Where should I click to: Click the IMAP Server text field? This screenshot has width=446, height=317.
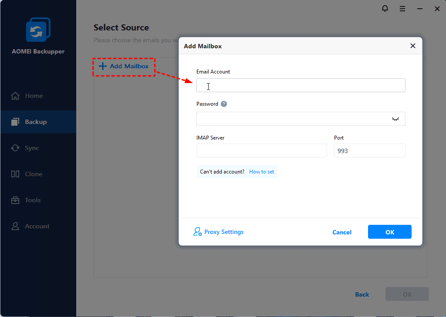261,150
